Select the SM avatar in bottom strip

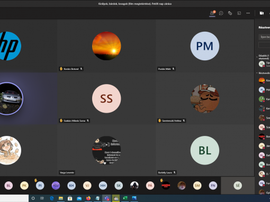[x=197, y=186]
